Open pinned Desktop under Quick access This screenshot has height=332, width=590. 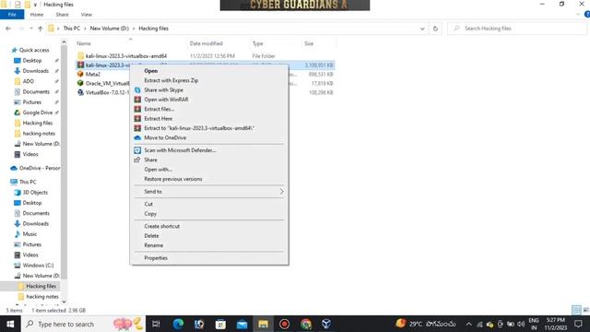pyautogui.click(x=32, y=61)
